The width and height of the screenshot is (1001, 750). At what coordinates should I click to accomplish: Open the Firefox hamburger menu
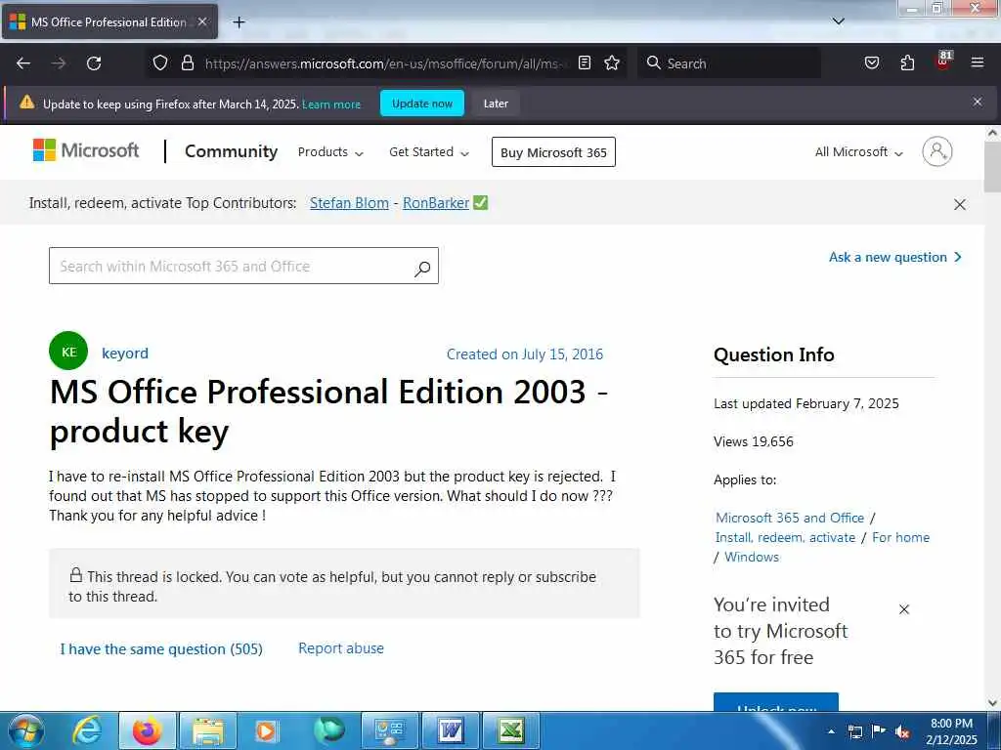pos(977,62)
